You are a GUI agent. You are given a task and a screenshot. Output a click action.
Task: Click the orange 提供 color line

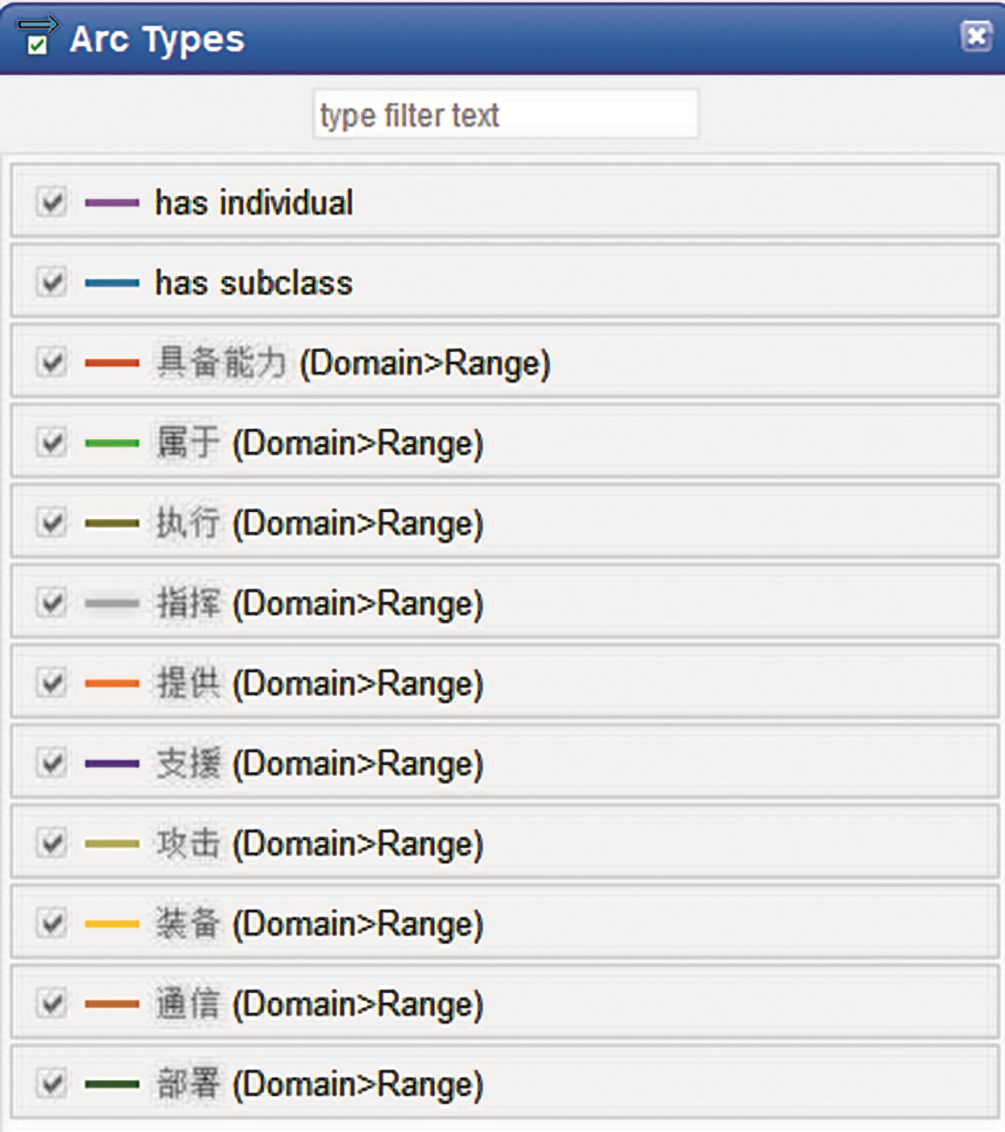[112, 684]
